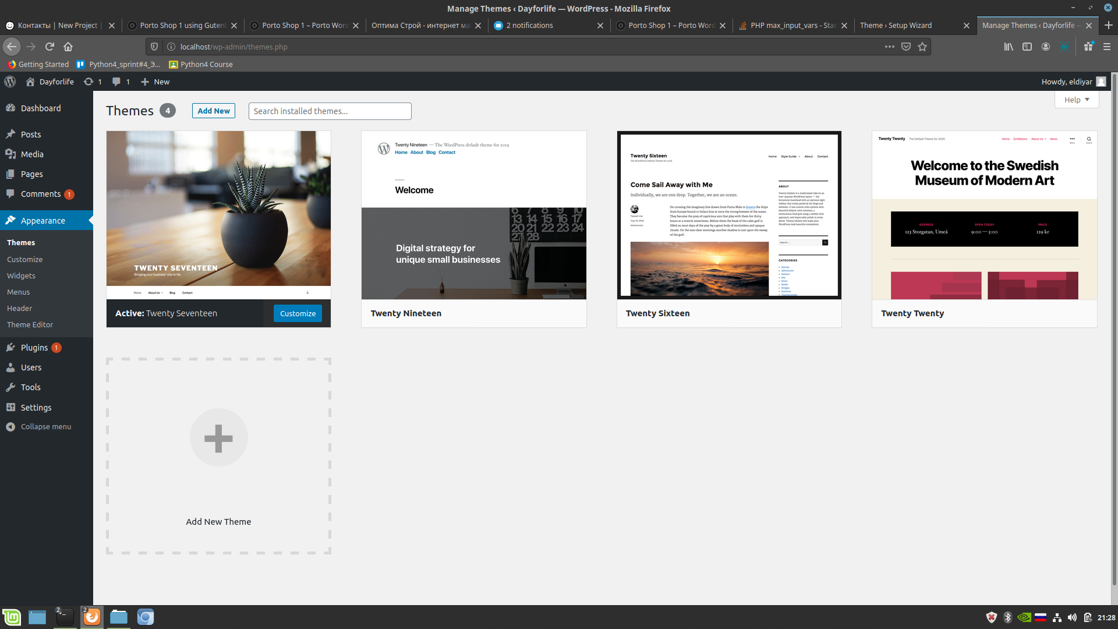Screen dimensions: 1118x629
Task: Open comments bubble in admin bar
Action: tap(116, 82)
